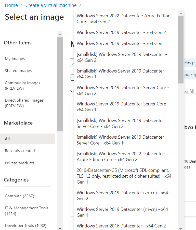Click sidebar scrollbar down arrow
The image size is (196, 230).
pyautogui.click(x=60, y=228)
